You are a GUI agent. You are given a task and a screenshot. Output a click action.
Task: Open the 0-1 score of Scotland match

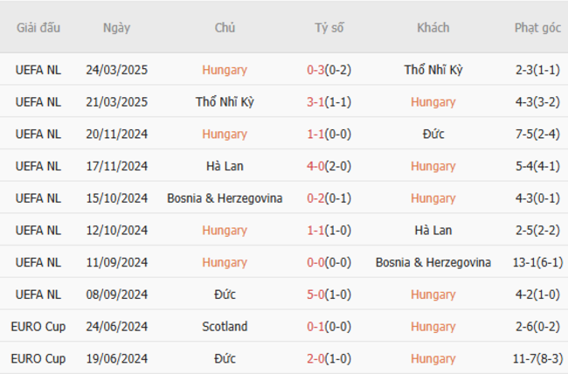click(316, 327)
